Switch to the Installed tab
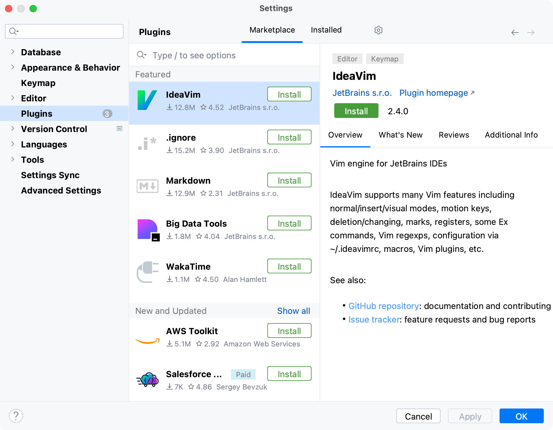553x430 pixels. [x=326, y=30]
